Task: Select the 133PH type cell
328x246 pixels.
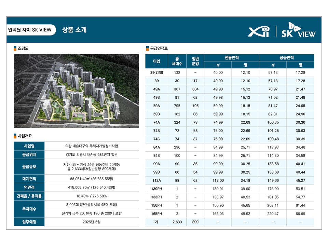Action: point(156,197)
